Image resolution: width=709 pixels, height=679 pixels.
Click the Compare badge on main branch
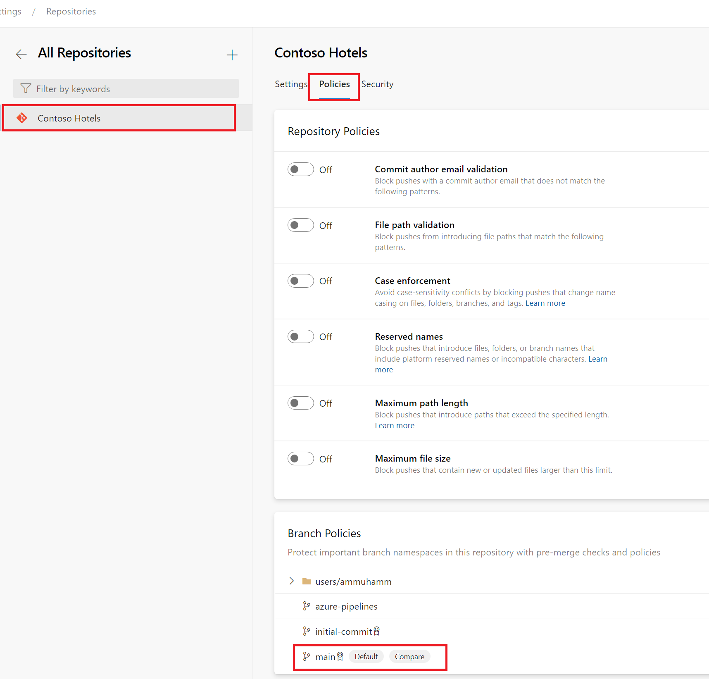tap(409, 657)
